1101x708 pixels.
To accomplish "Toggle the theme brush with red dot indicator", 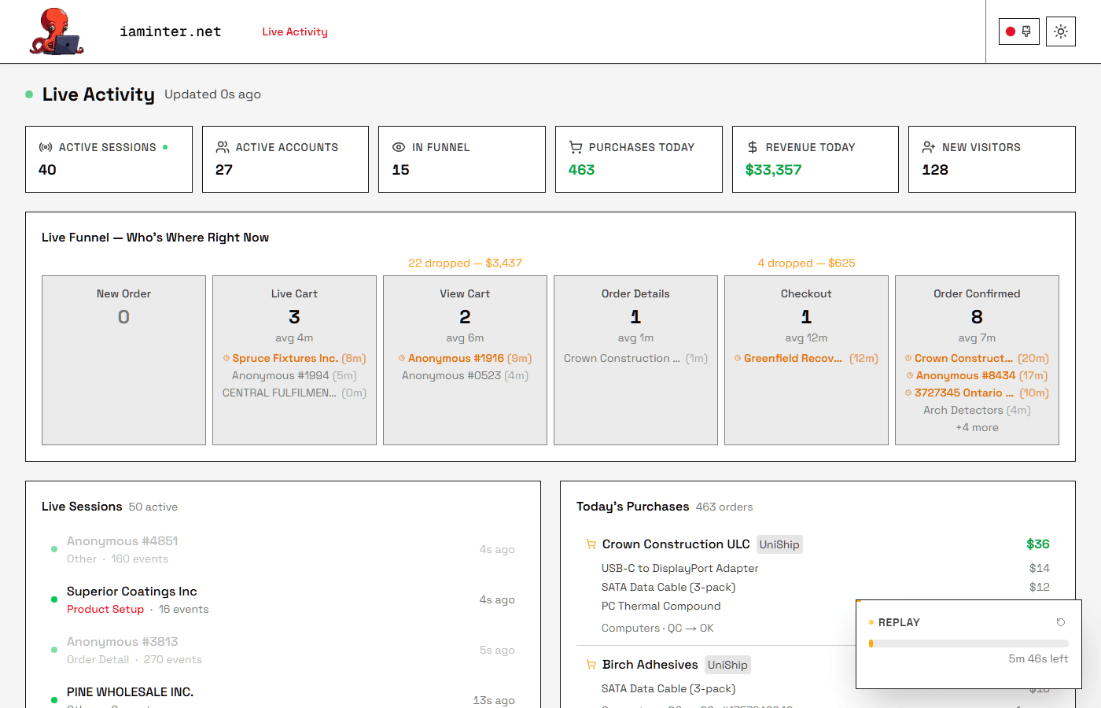I will tap(1018, 31).
